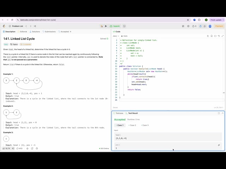Click the invite collaborator icon

coord(205,26)
